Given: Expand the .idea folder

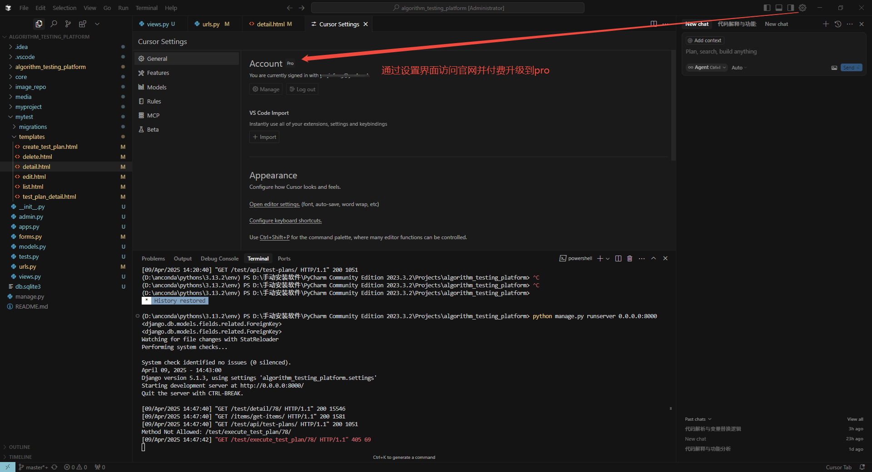Looking at the screenshot, I should 66,47.
